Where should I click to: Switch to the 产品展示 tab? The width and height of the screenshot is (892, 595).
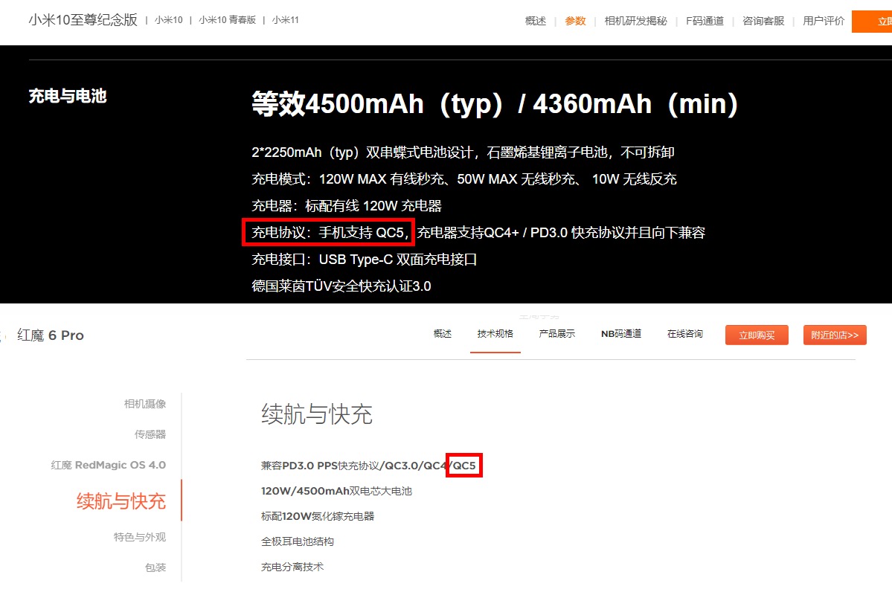click(x=557, y=334)
